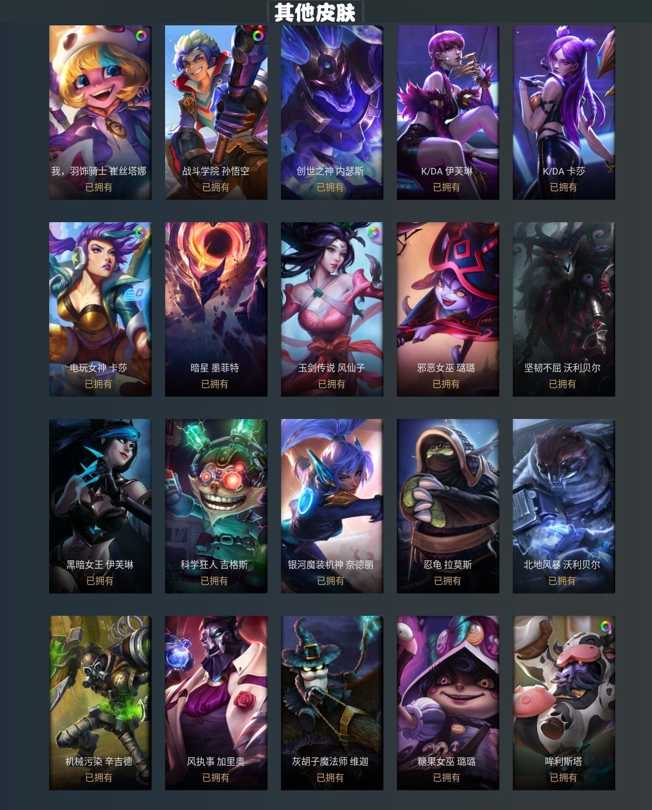Open the 暗星 墨菲特 skin thumbnail
This screenshot has height=810, width=652.
[216, 309]
